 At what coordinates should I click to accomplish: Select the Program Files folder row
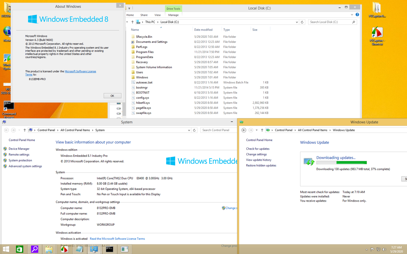pyautogui.click(x=200, y=52)
